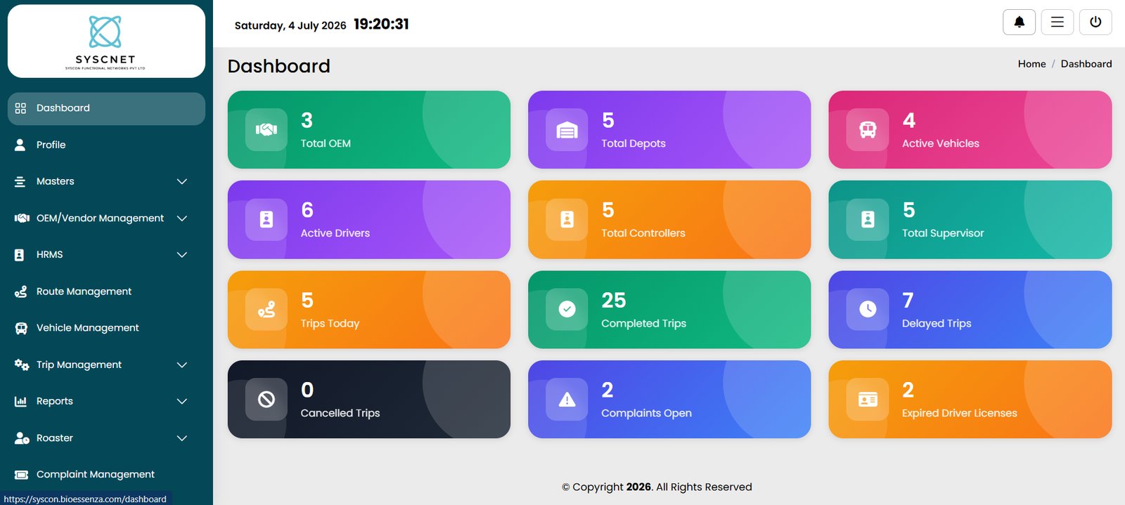Open the hamburger menu button

(x=1057, y=22)
